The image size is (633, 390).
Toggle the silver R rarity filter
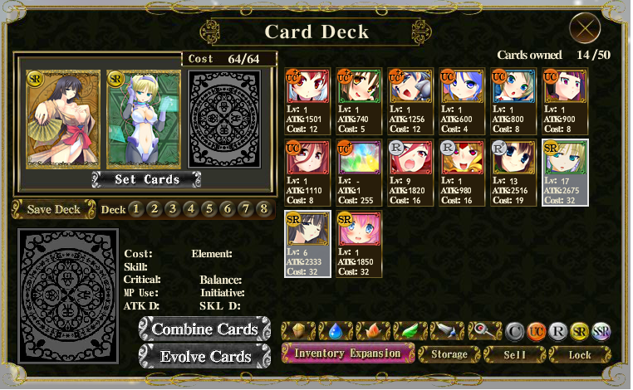pyautogui.click(x=558, y=332)
